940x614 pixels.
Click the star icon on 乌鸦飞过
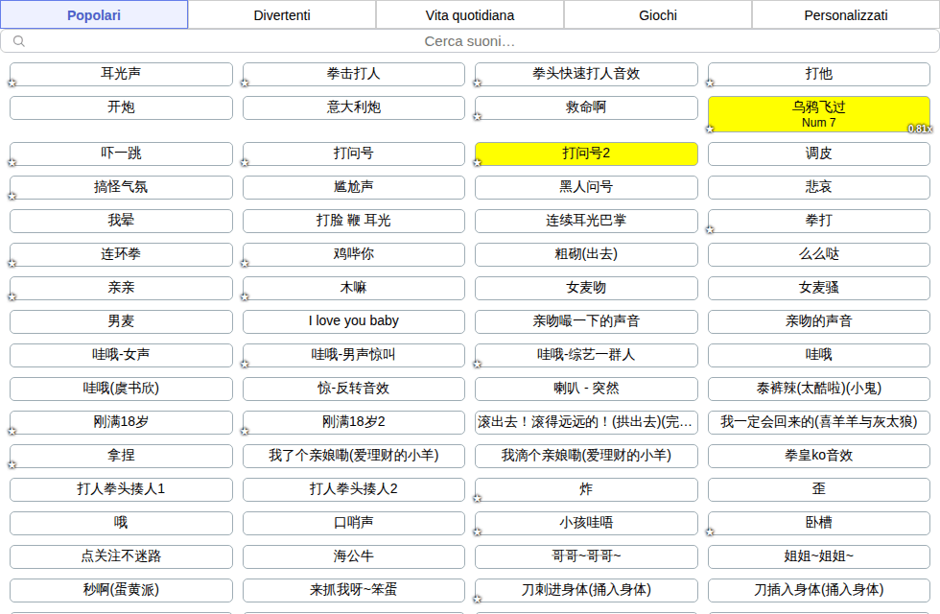click(x=710, y=129)
